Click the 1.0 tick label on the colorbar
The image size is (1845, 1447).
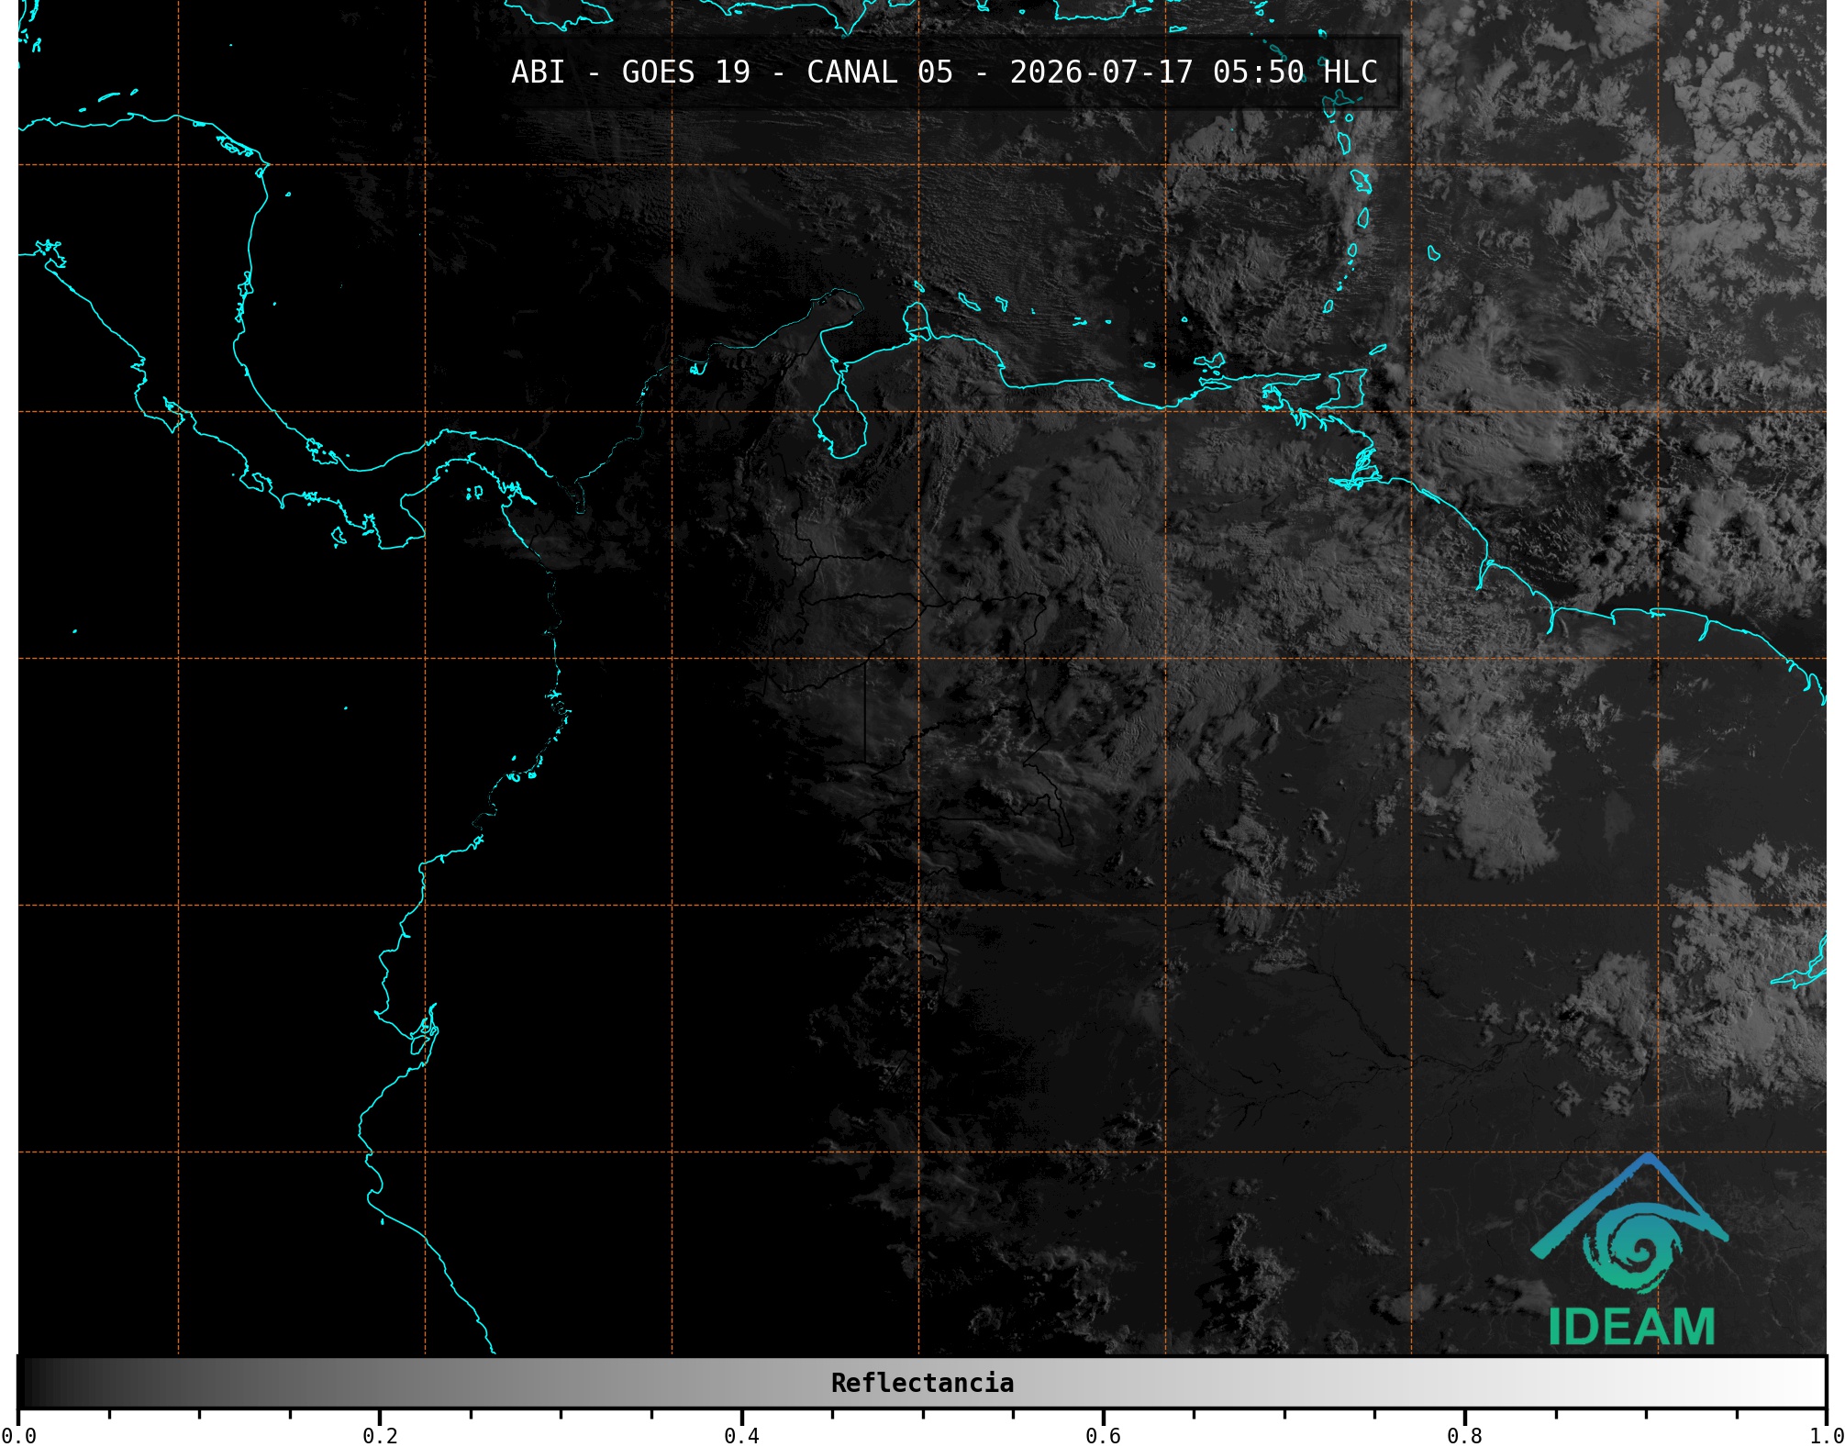coord(1827,1436)
